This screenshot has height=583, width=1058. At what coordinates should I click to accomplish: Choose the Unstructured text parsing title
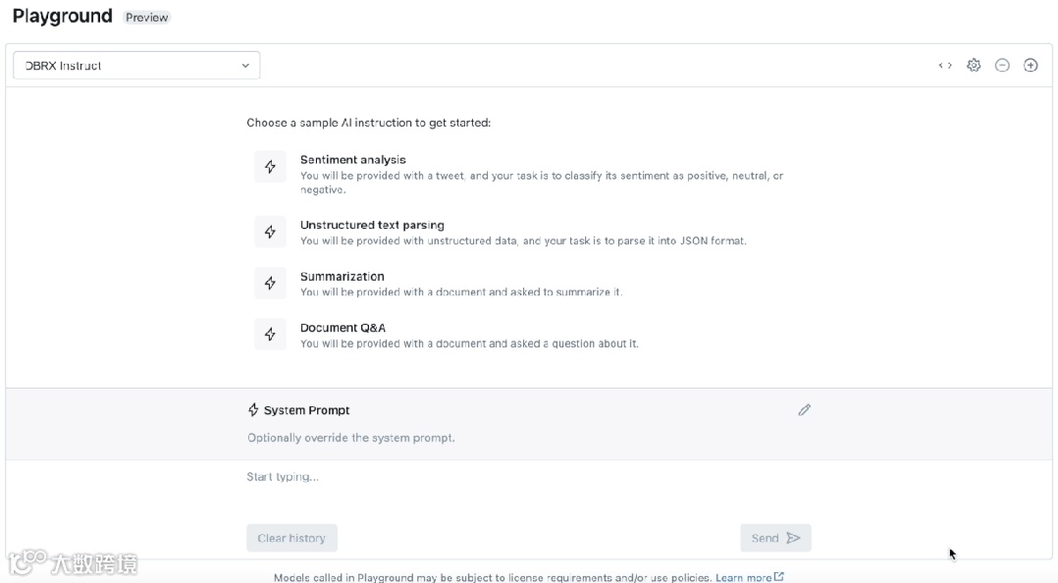[372, 225]
